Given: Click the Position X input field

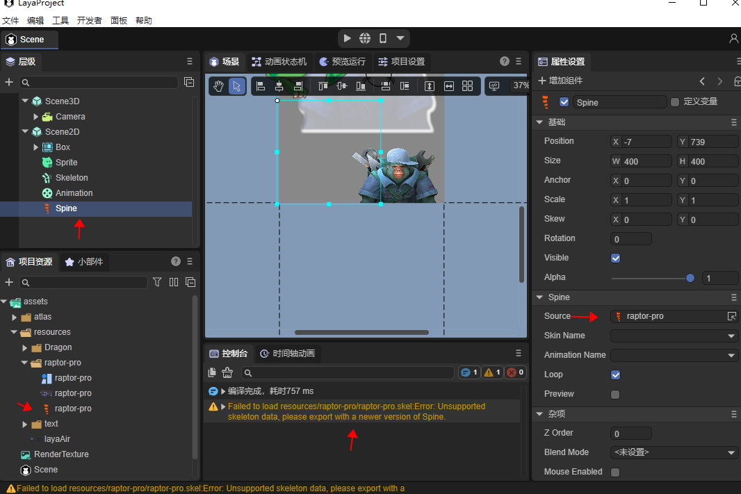Looking at the screenshot, I should (646, 142).
